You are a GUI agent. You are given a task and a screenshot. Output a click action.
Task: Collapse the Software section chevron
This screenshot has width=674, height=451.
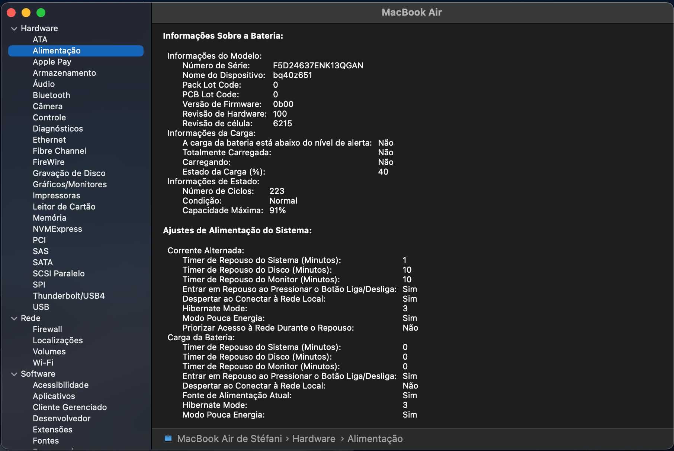(x=14, y=374)
